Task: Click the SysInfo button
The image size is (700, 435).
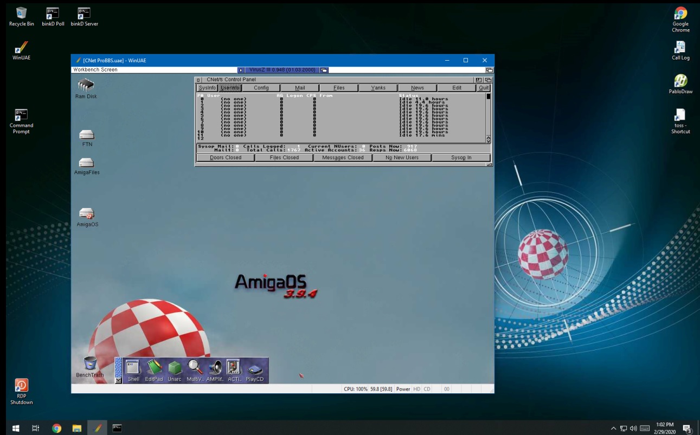Action: tap(207, 88)
